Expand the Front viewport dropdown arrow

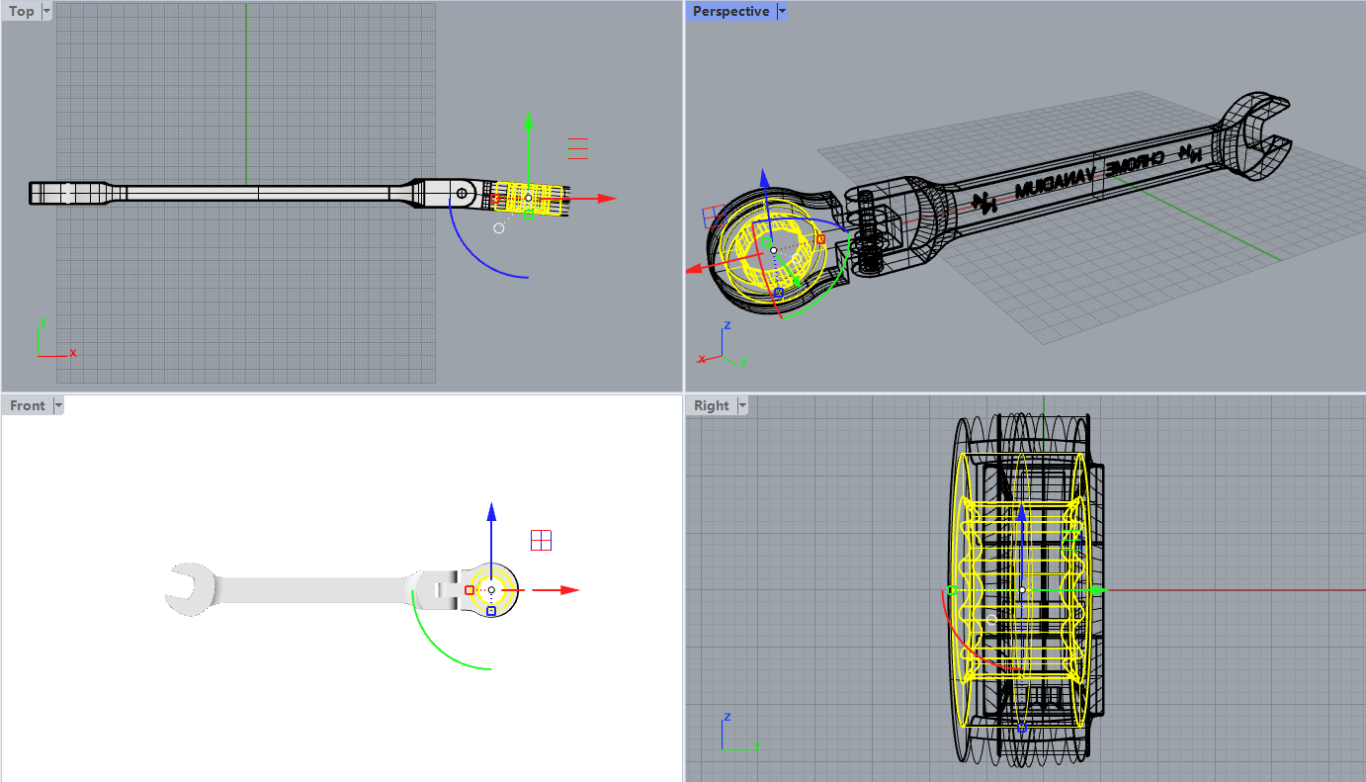click(x=57, y=405)
